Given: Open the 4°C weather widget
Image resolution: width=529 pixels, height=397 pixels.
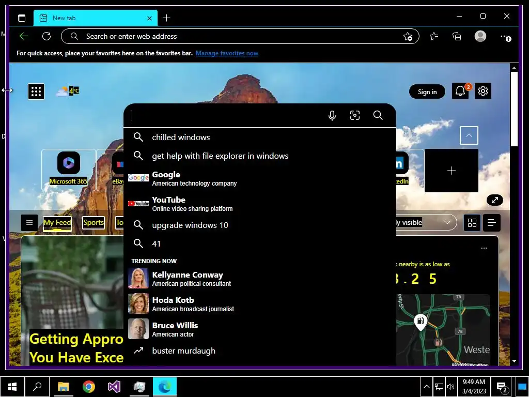Looking at the screenshot, I should pyautogui.click(x=68, y=91).
